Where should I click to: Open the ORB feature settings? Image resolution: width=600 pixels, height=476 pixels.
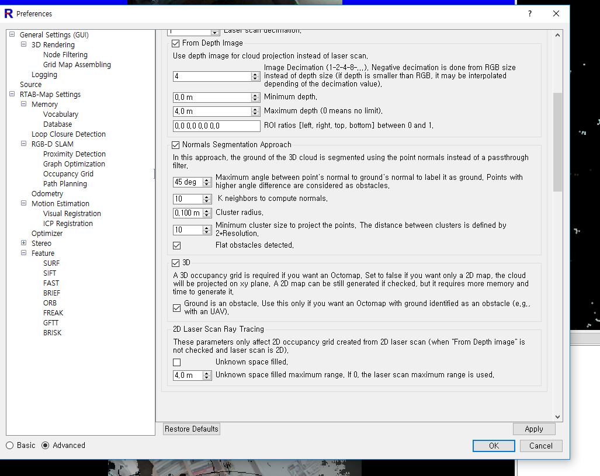[x=50, y=303]
